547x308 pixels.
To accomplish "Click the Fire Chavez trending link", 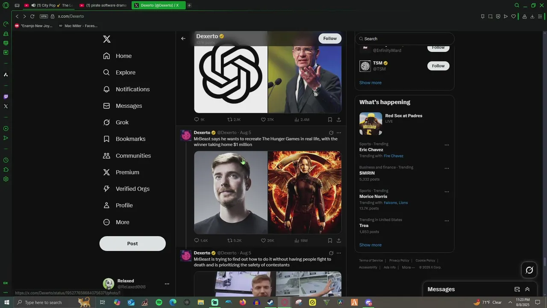I will point(394,156).
